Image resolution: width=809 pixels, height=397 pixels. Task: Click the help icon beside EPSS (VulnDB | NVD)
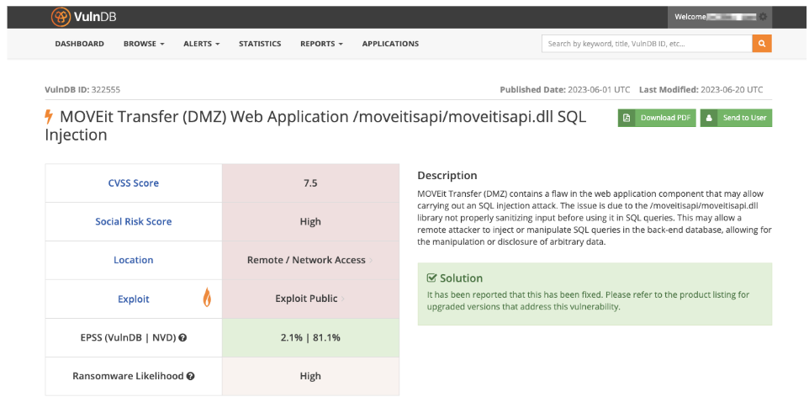[182, 337]
